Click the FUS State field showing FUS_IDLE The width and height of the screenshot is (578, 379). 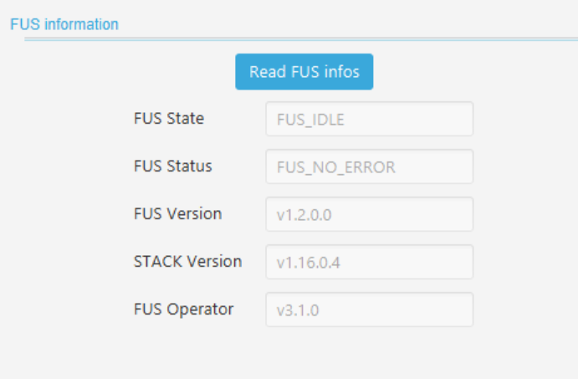369,119
